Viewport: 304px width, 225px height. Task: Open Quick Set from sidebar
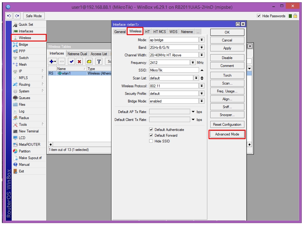26,25
